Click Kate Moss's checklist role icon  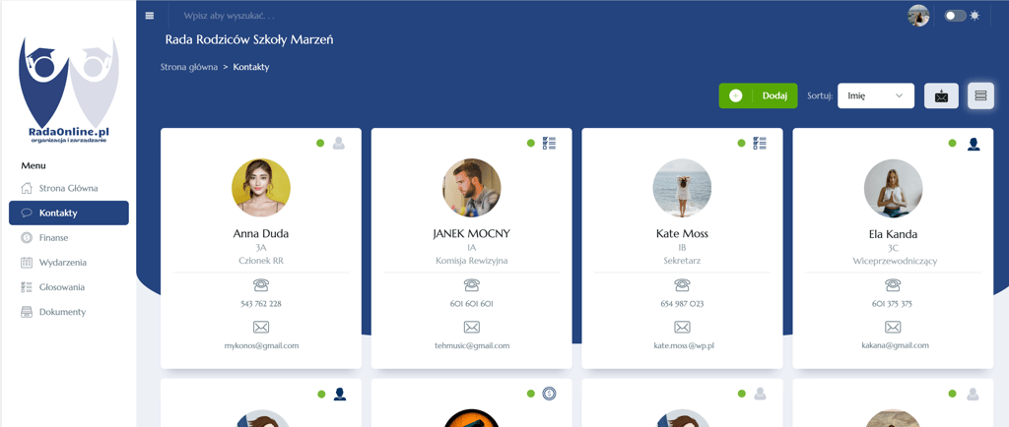tap(760, 144)
